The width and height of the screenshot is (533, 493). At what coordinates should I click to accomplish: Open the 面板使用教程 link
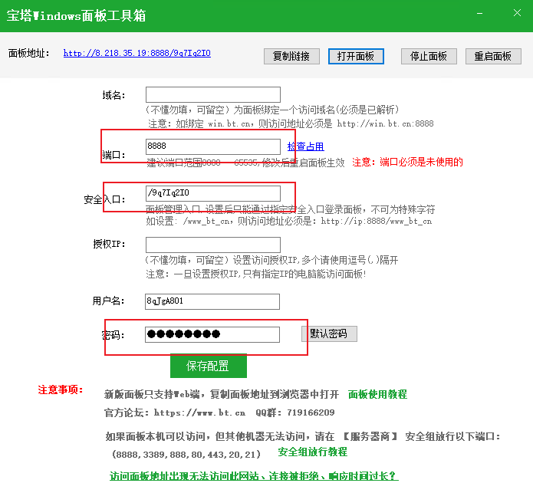click(377, 394)
